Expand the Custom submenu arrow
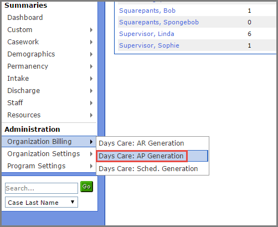The image size is (278, 227). [x=91, y=30]
